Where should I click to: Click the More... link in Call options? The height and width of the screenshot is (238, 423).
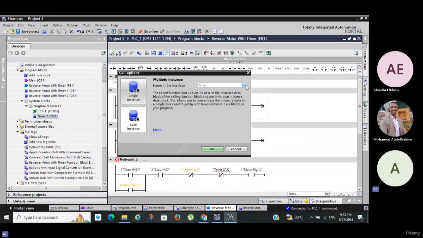[158, 130]
